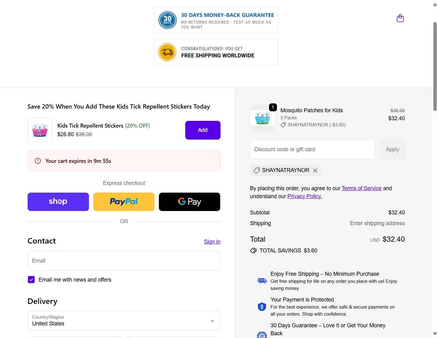The height and width of the screenshot is (338, 438).
Task: Open Mosquito Patches for Kids thumbnail
Action: 263,118
